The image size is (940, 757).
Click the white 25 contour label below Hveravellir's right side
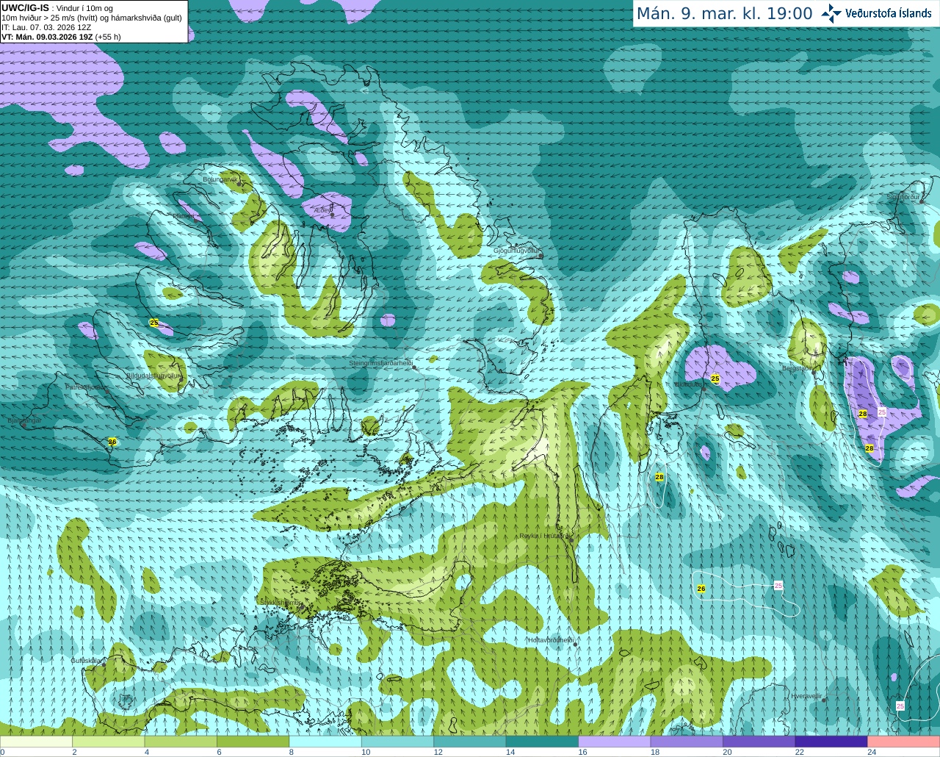pyautogui.click(x=900, y=706)
